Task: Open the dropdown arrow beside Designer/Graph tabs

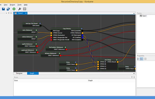Action: tap(134, 73)
